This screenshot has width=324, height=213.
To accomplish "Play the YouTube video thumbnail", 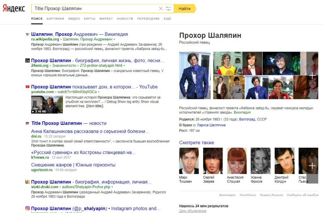I will [45, 105].
